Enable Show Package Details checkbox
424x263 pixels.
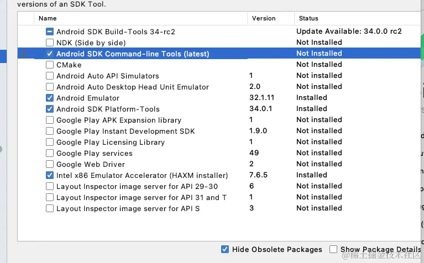333,249
